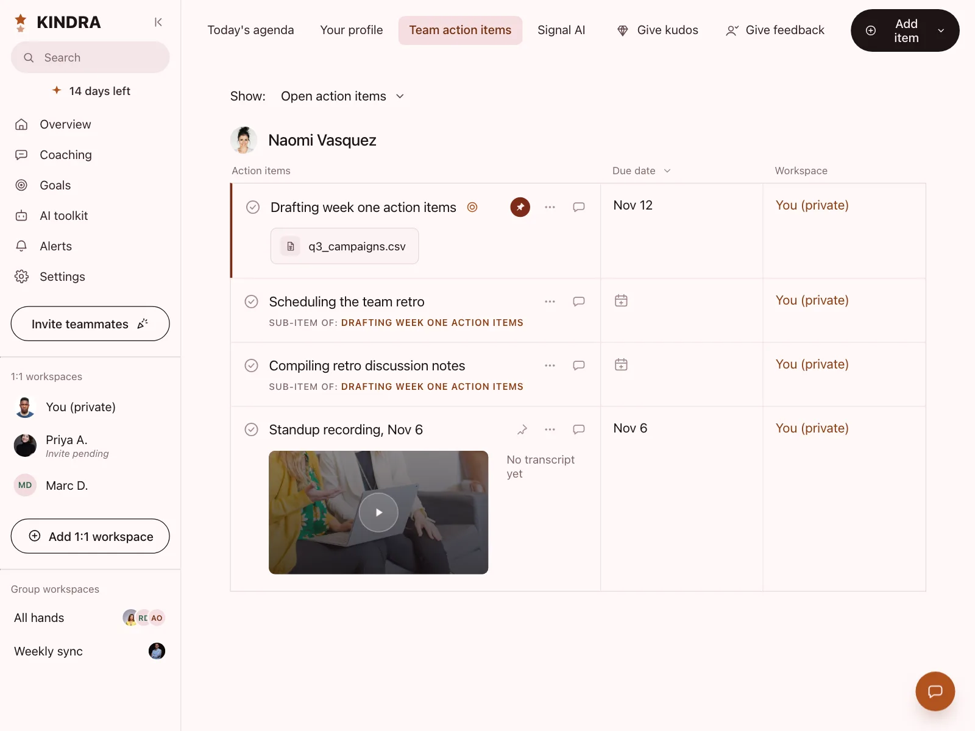975x731 pixels.
Task: Click Add 1:1 workspace button
Action: tap(90, 536)
